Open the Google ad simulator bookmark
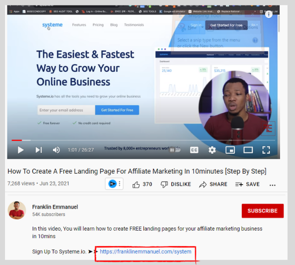The height and width of the screenshot is (265, 295). tap(172, 11)
